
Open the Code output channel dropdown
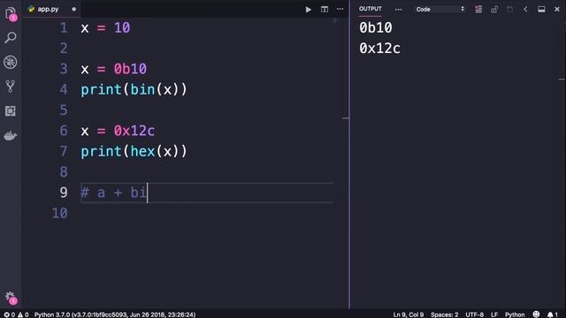click(x=440, y=10)
